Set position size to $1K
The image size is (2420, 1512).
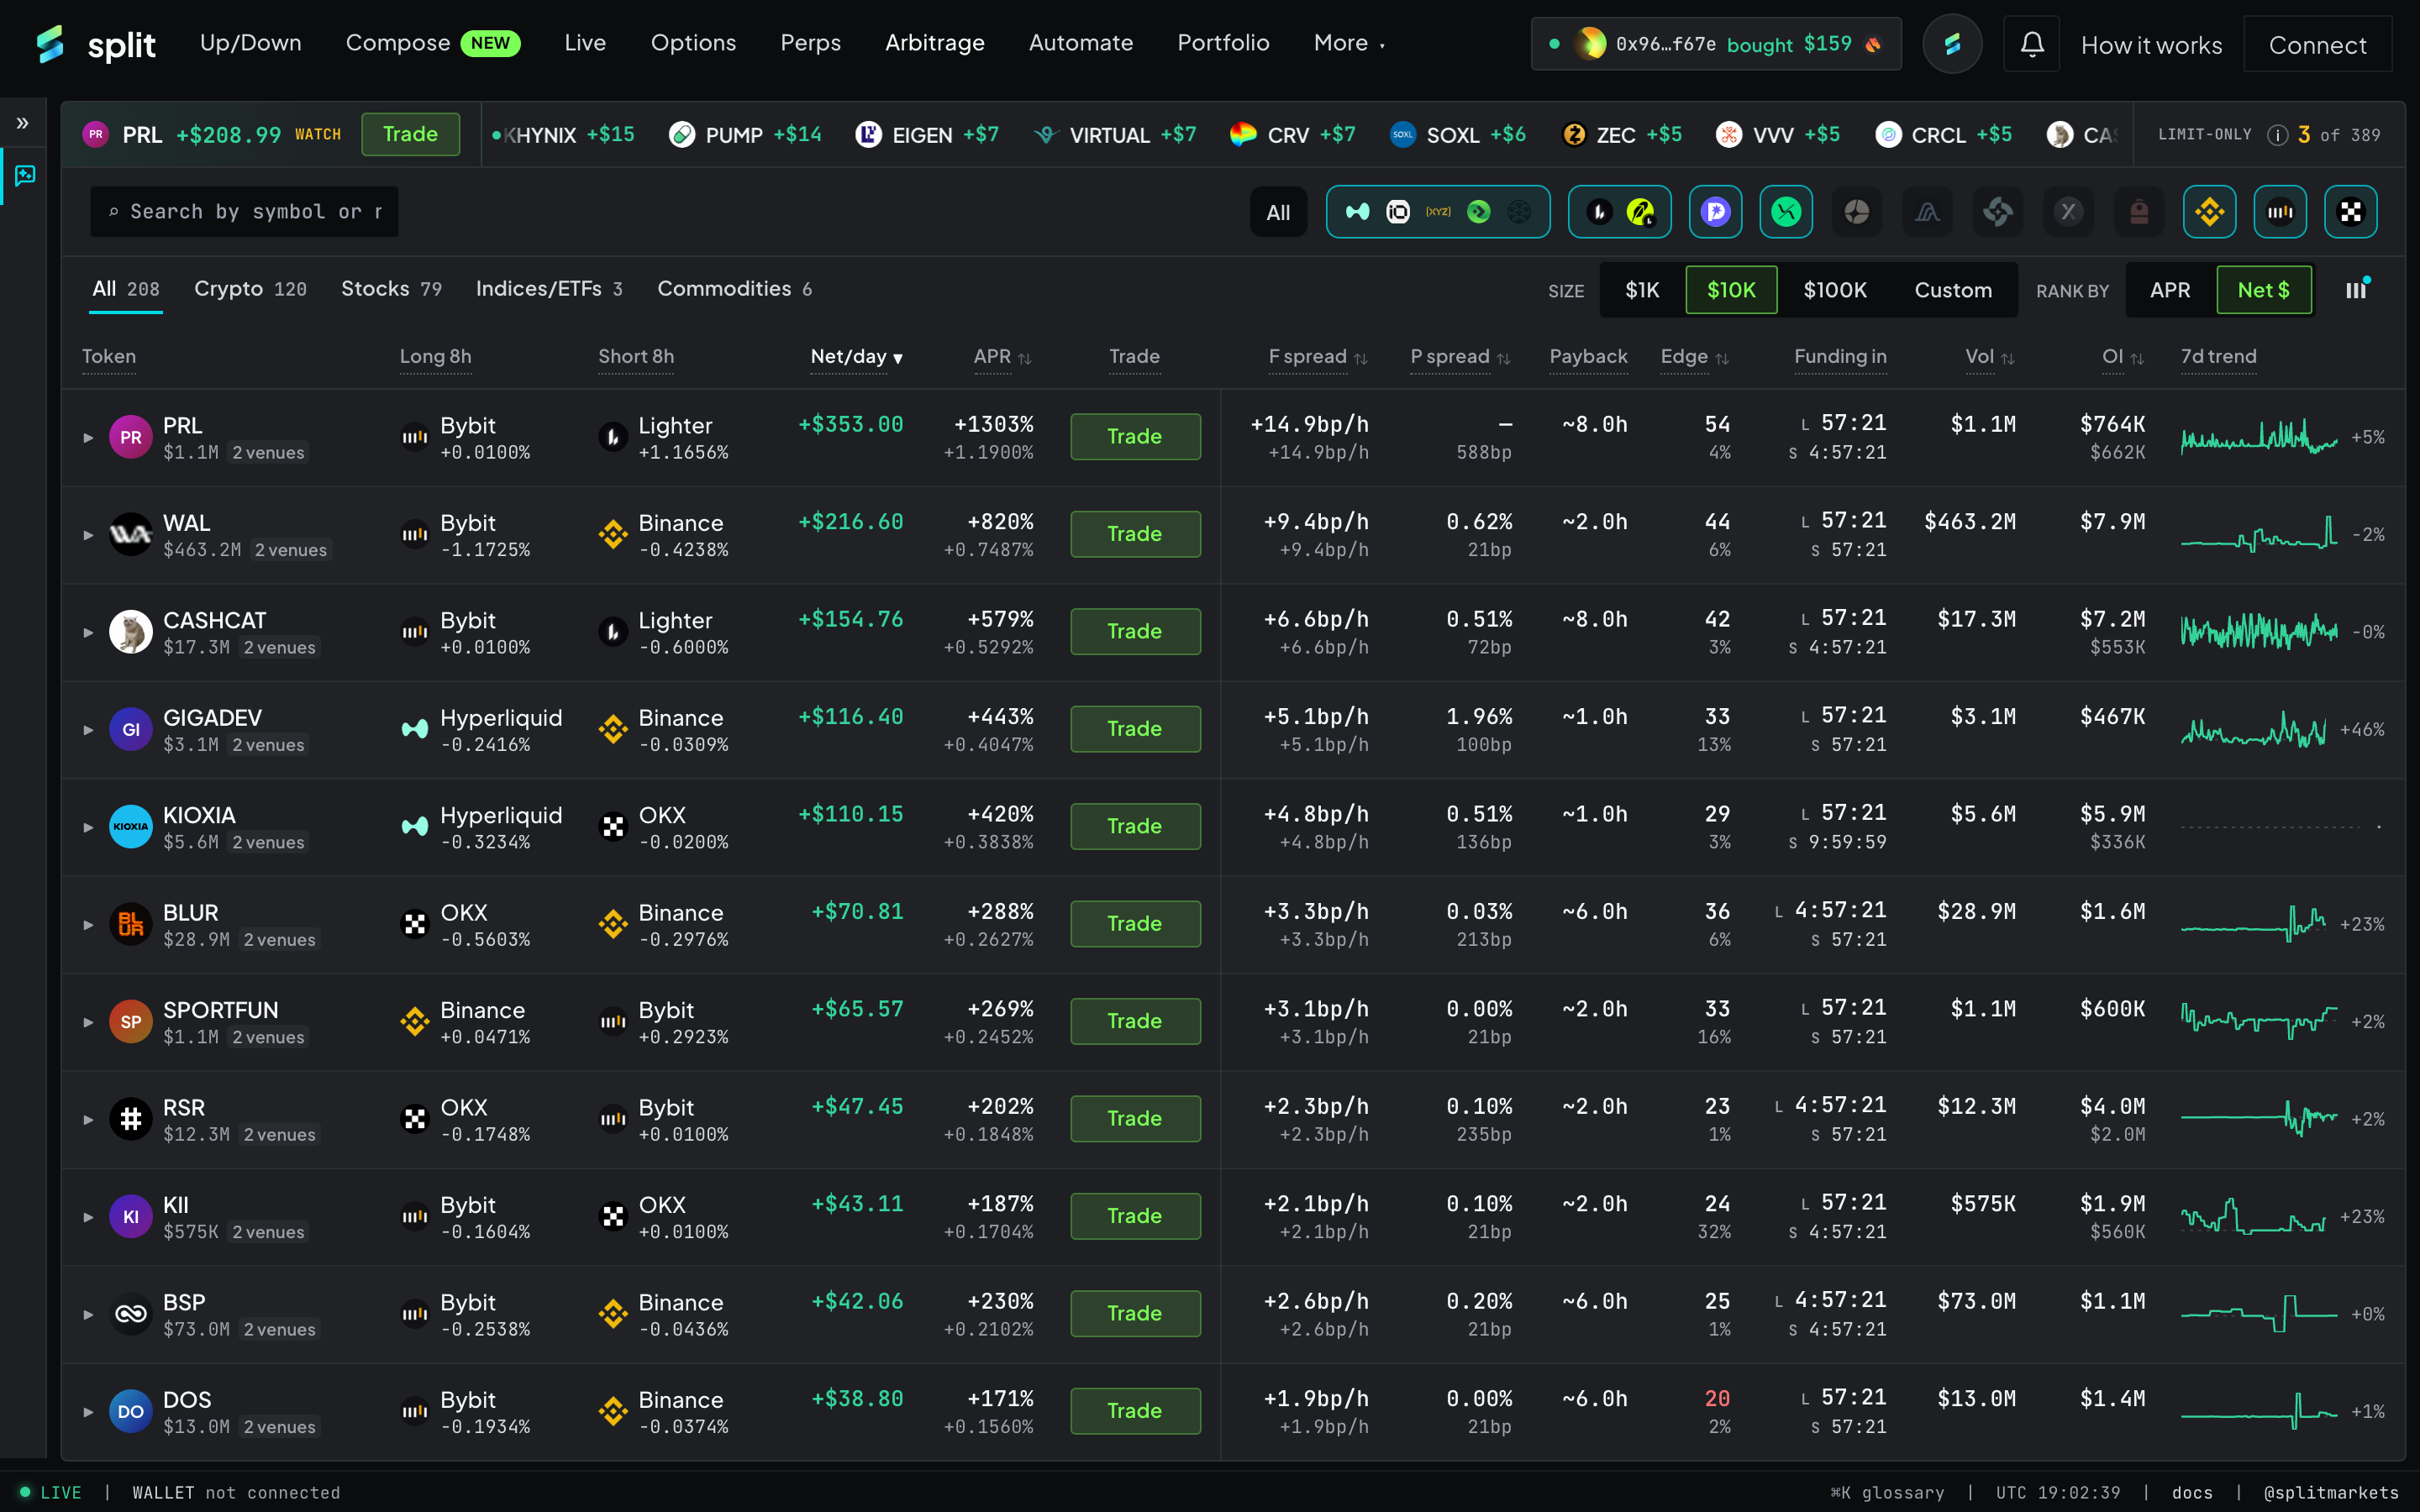click(x=1642, y=290)
